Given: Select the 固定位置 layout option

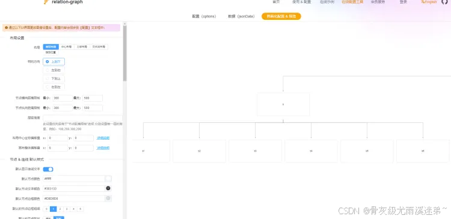Looking at the screenshot, I should (x=51, y=53).
